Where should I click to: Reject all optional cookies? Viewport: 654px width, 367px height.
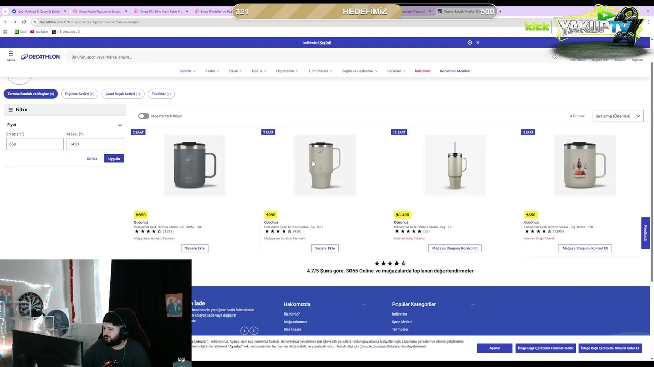coord(545,348)
